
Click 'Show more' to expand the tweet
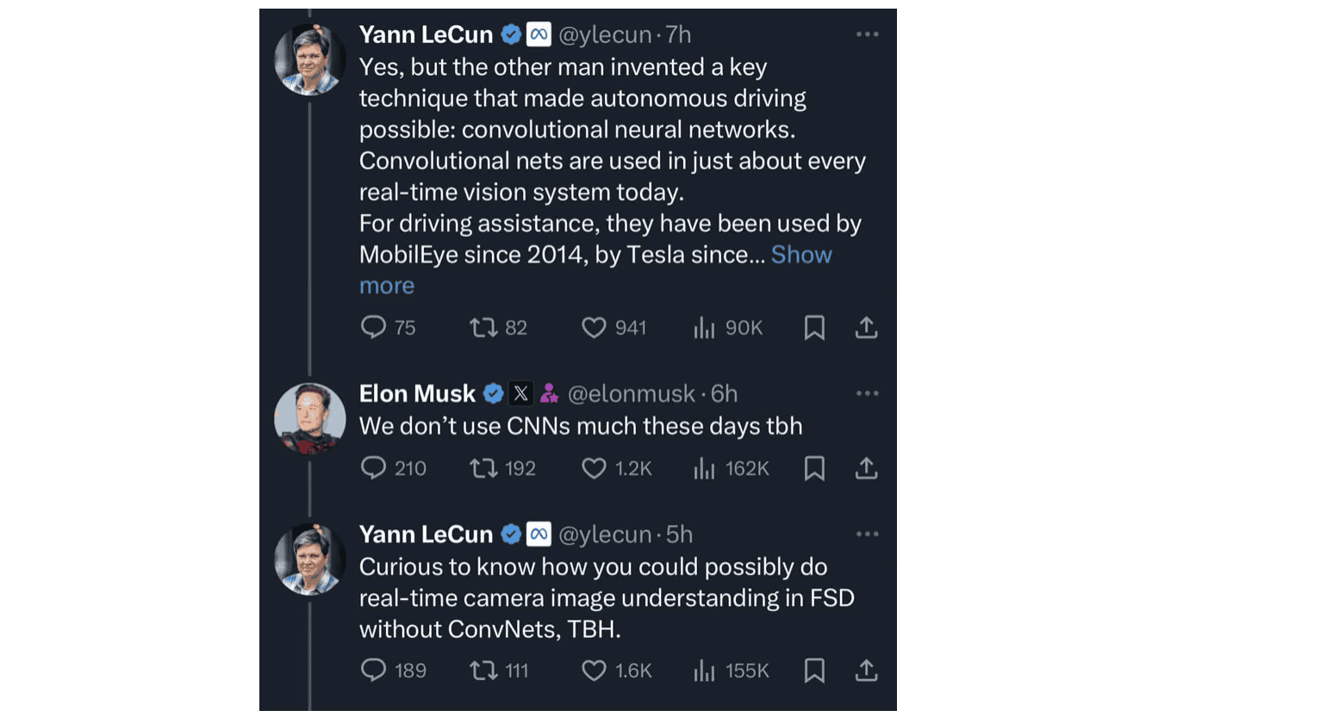point(800,255)
